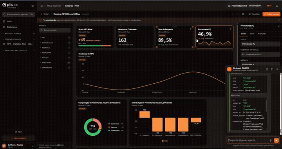The image size is (282, 149).
Task: Open the save options dropdown icon
Action: [244, 14]
